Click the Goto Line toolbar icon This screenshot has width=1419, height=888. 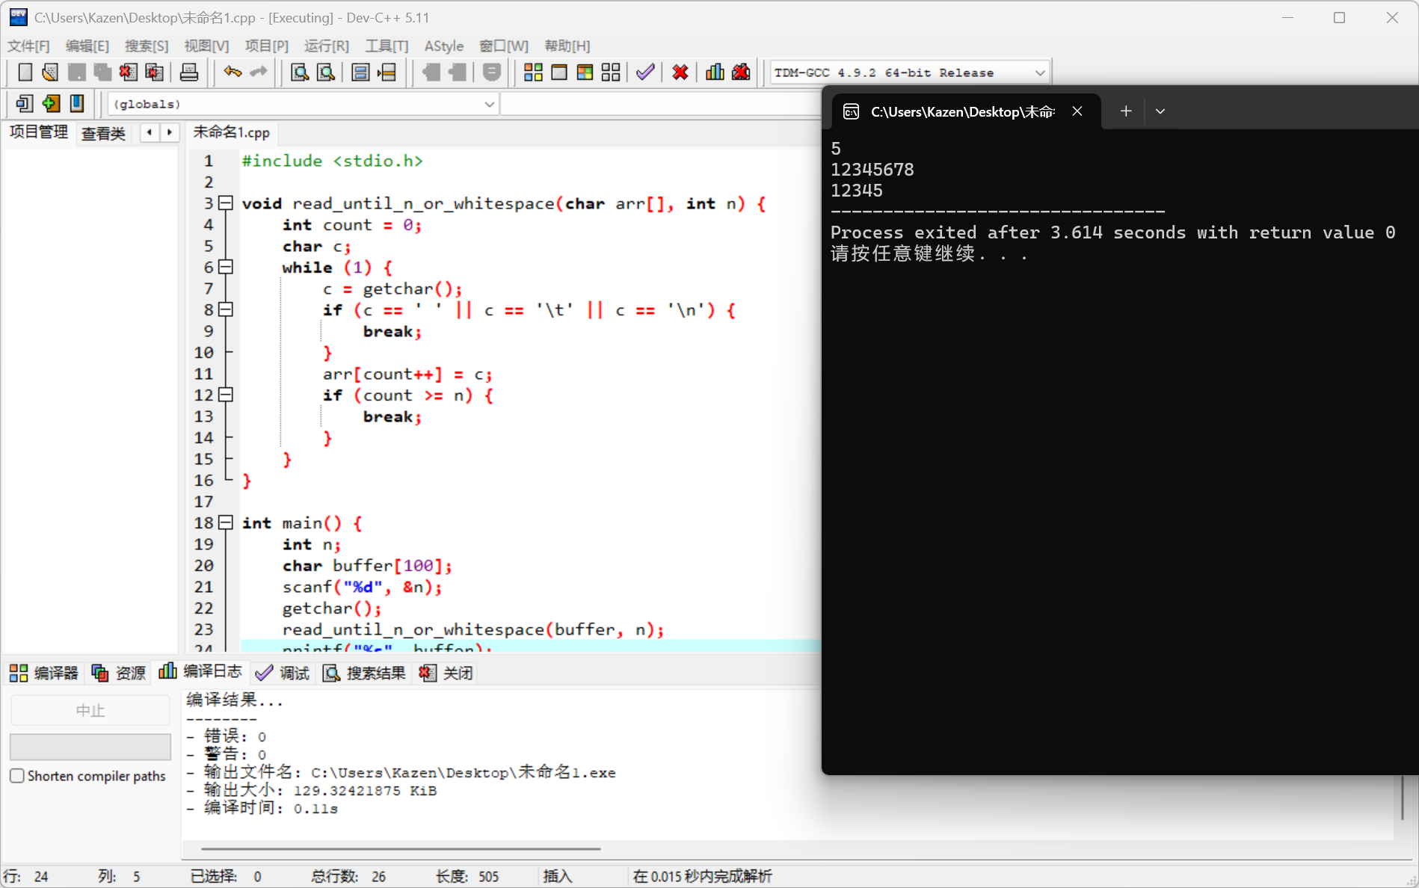[387, 73]
